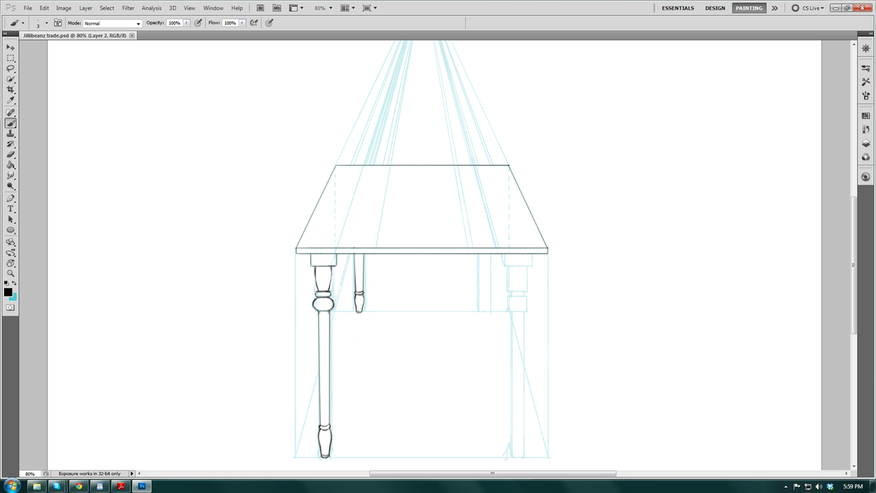Viewport: 876px width, 493px height.
Task: Select the 3D Object Rotate tool
Action: [11, 242]
